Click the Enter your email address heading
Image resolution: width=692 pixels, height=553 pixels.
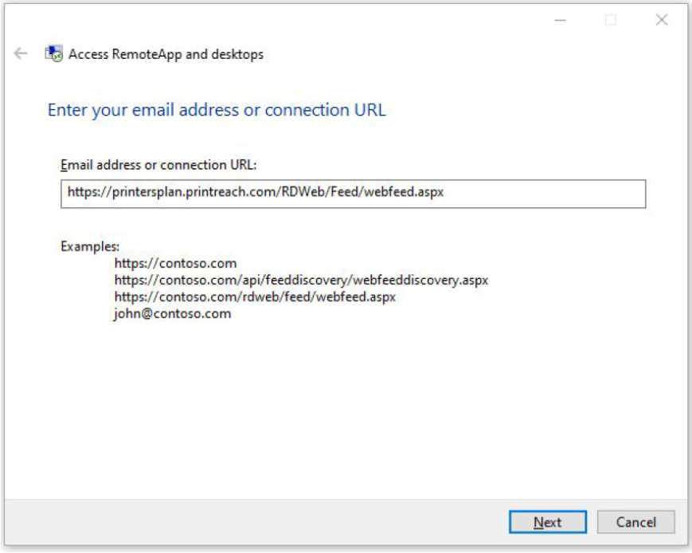pos(217,110)
